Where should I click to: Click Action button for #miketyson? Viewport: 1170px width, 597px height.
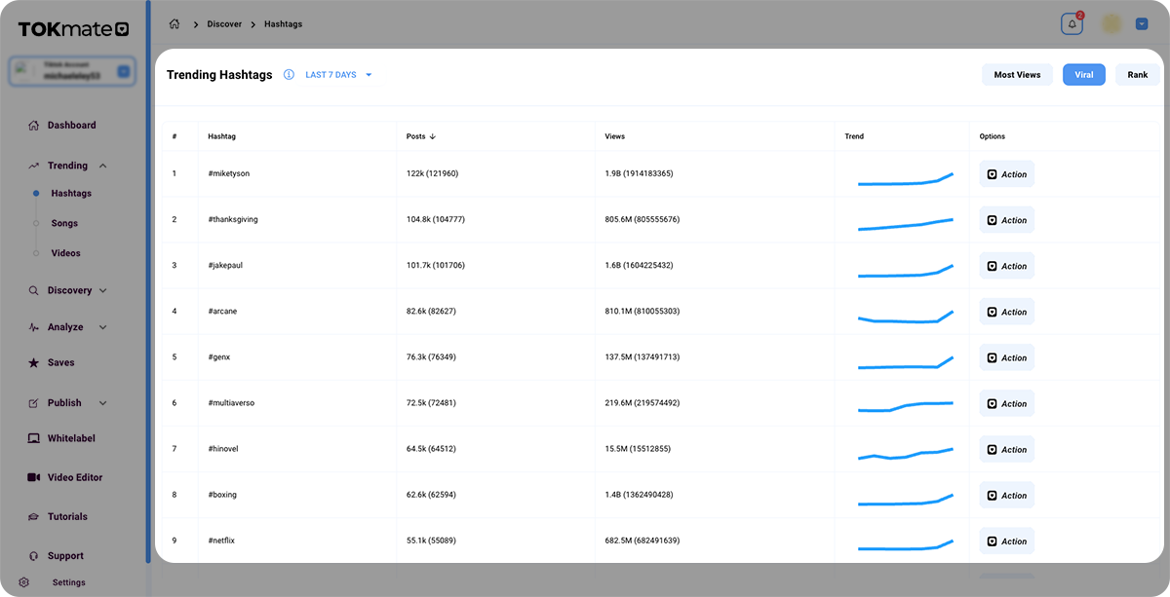[x=1006, y=174]
